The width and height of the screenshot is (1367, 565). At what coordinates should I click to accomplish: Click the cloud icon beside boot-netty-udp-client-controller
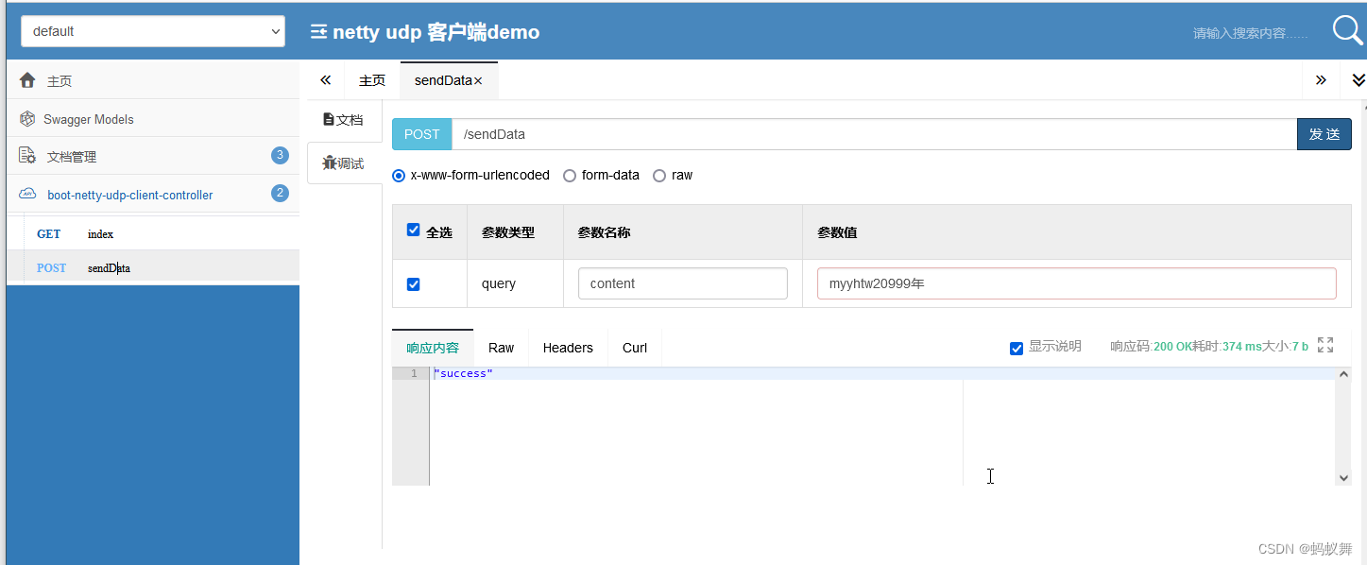27,193
